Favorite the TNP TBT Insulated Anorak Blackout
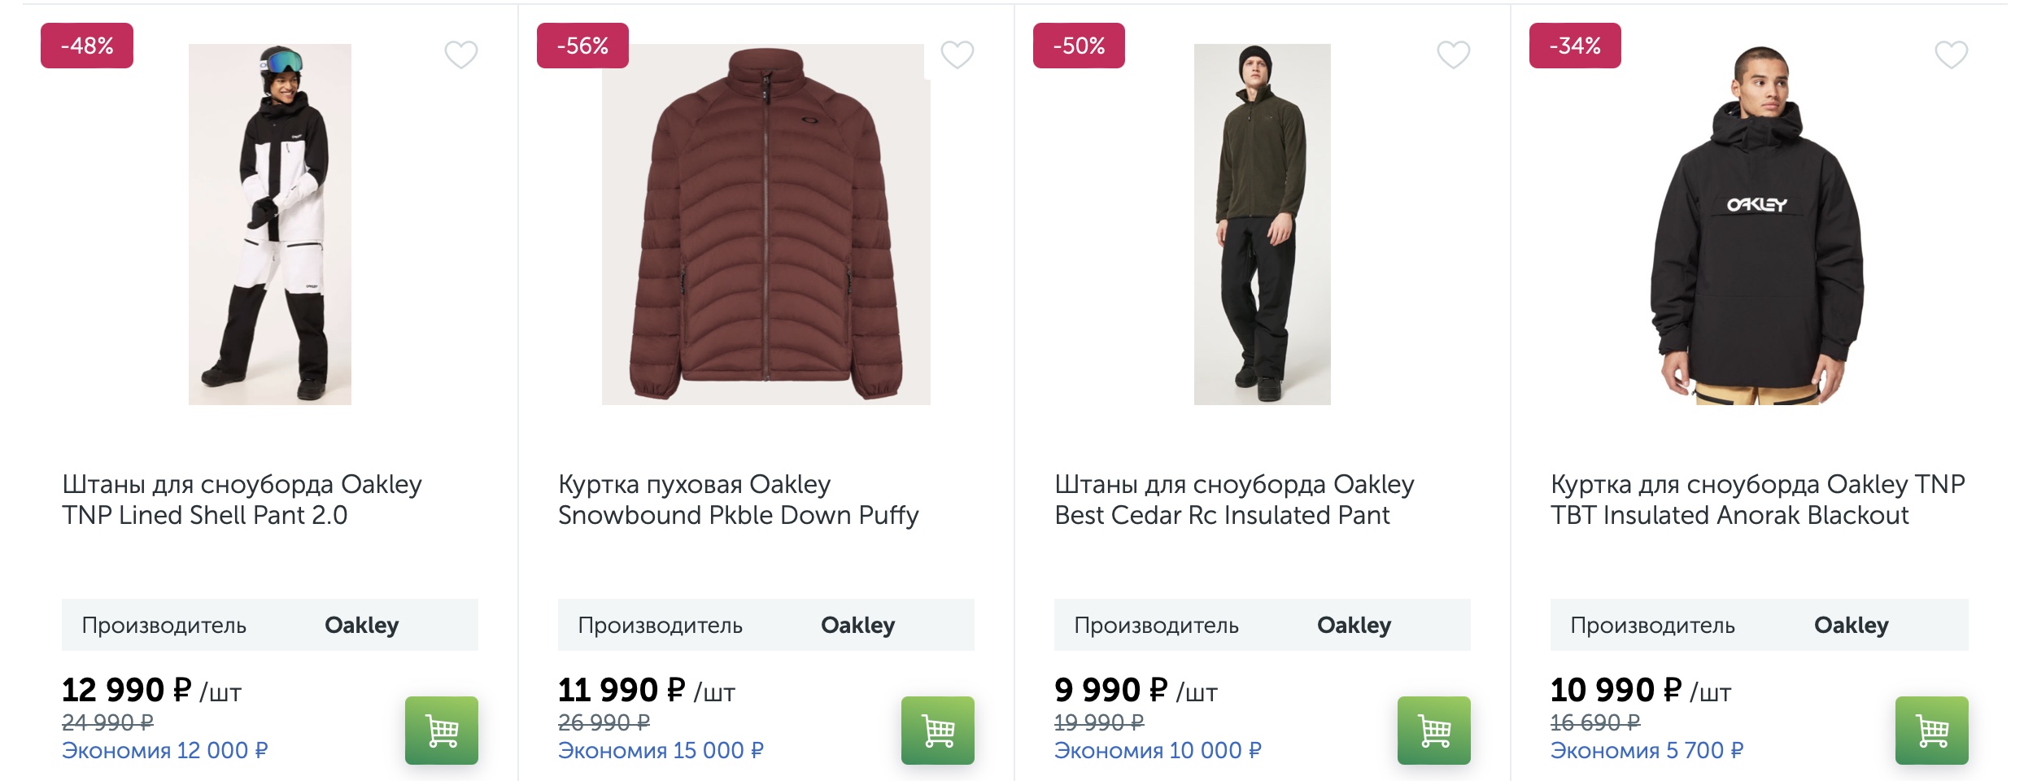The height and width of the screenshot is (781, 2024). coord(1952,55)
